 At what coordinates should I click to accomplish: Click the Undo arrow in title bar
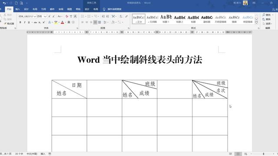[x=4, y=3]
